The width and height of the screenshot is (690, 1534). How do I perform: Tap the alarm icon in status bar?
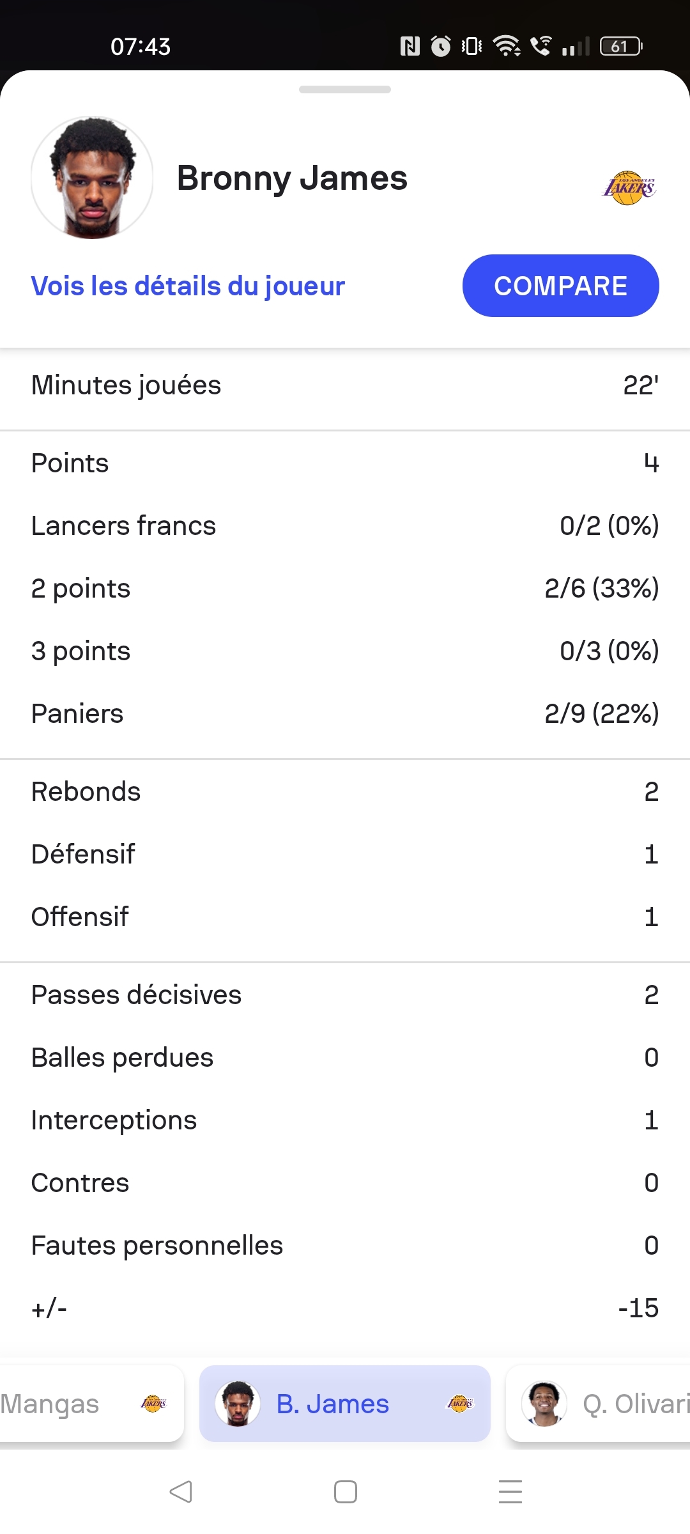(441, 46)
